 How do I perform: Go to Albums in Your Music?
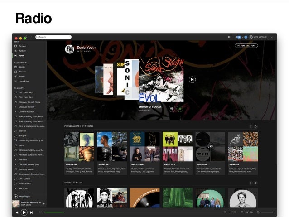coord(22,72)
